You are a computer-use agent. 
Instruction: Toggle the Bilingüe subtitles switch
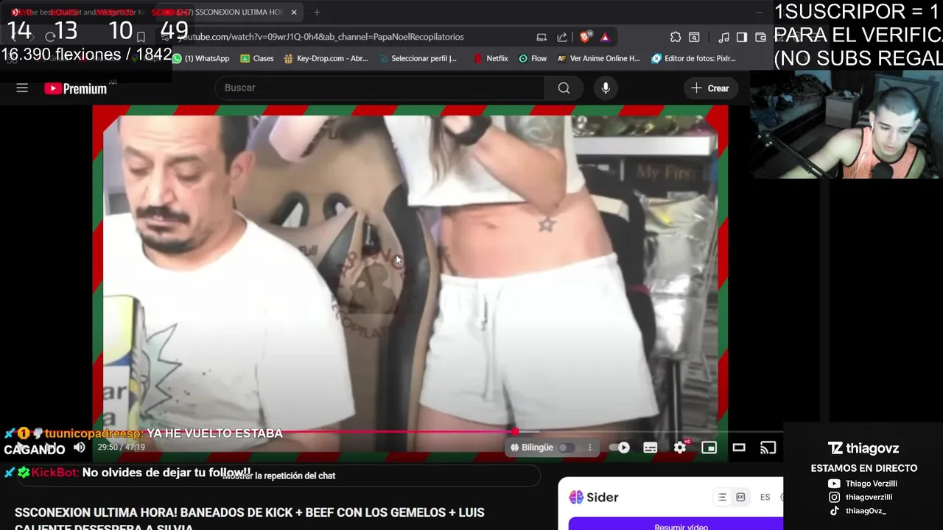pos(566,448)
